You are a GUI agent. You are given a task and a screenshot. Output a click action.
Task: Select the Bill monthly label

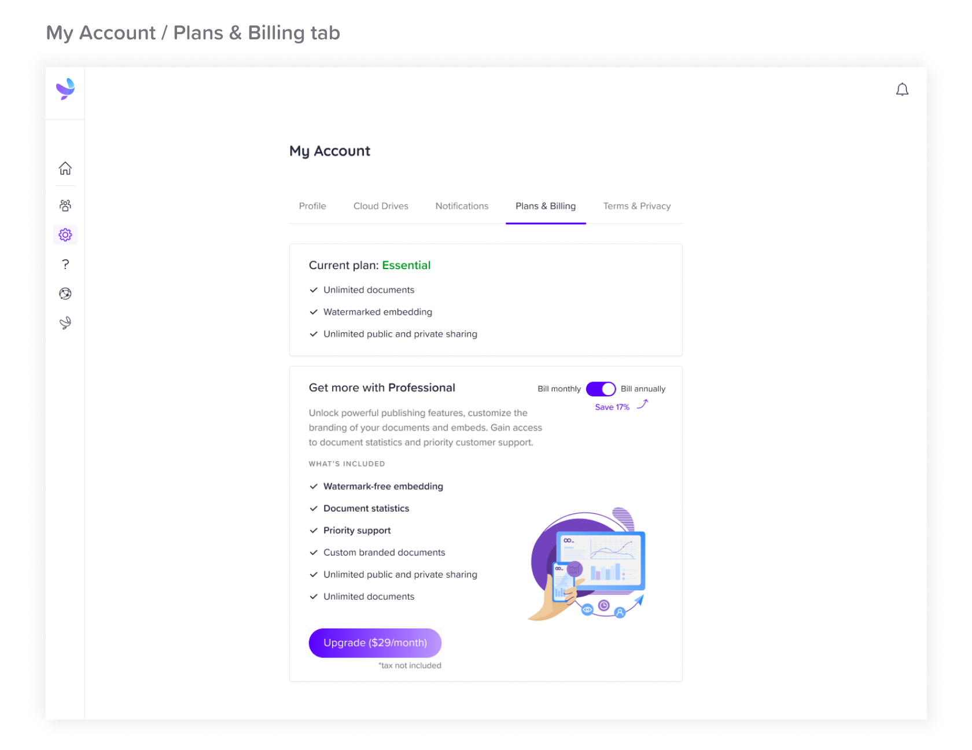[559, 389]
